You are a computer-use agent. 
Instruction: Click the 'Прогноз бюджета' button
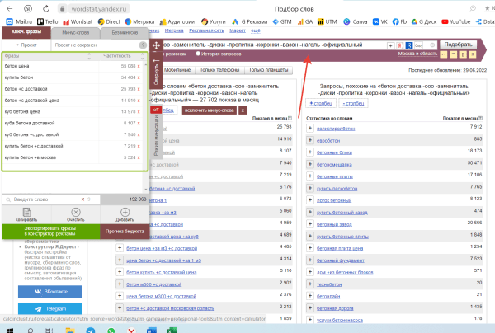[125, 232]
